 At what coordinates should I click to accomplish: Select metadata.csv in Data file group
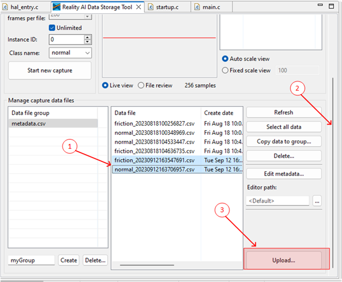29,123
